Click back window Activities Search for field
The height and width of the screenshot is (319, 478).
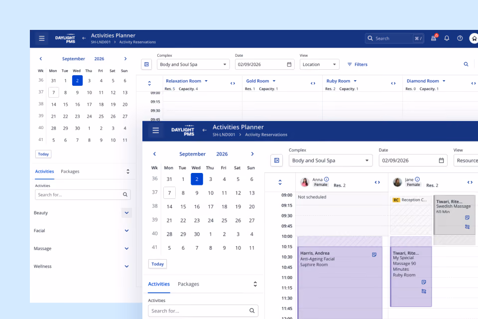pos(83,194)
